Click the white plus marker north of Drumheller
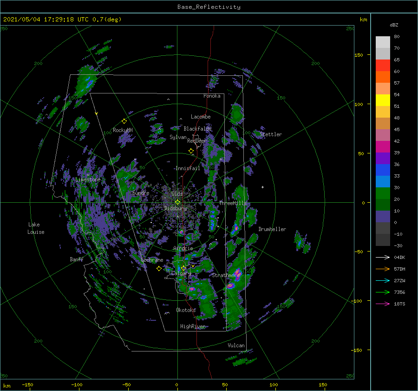Image resolution: width=418 pixels, height=391 pixels. pyautogui.click(x=262, y=187)
